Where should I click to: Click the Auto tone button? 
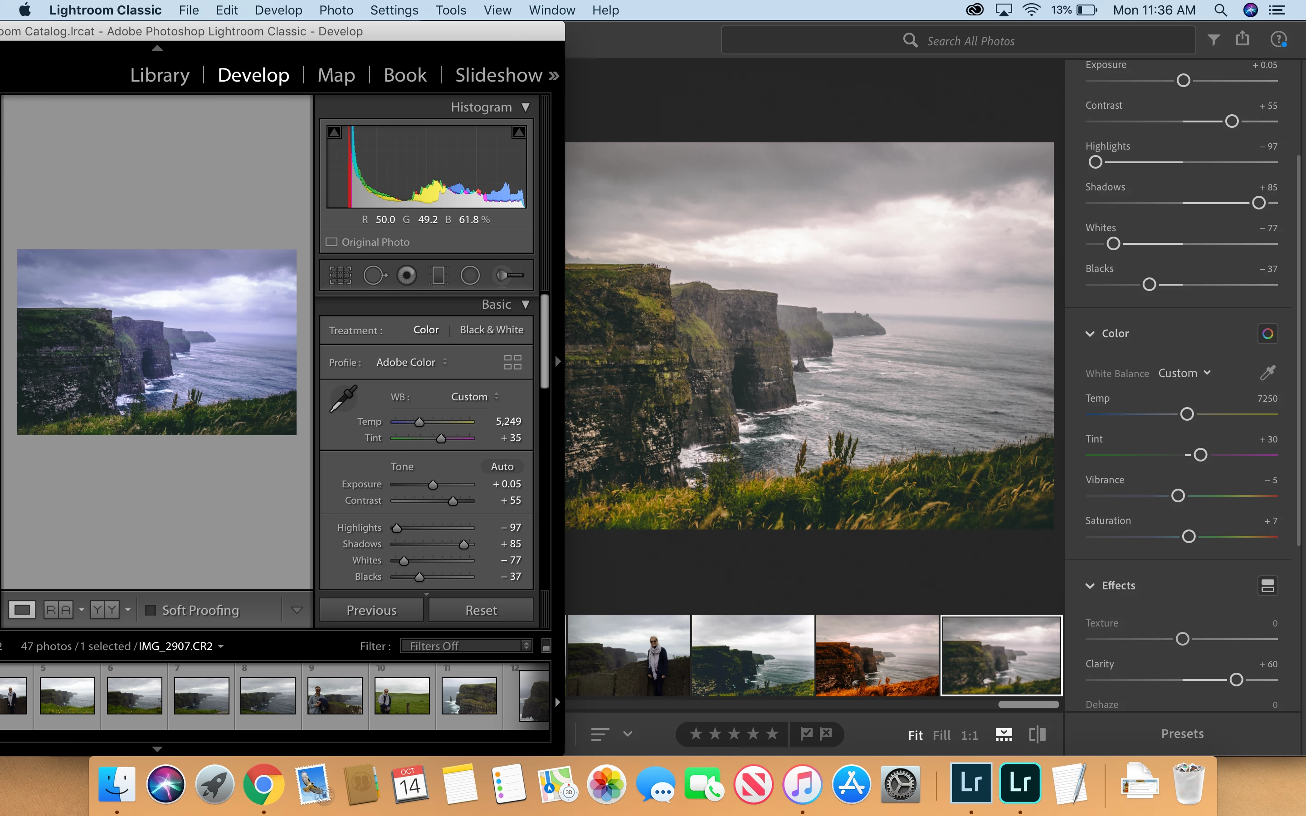coord(502,466)
